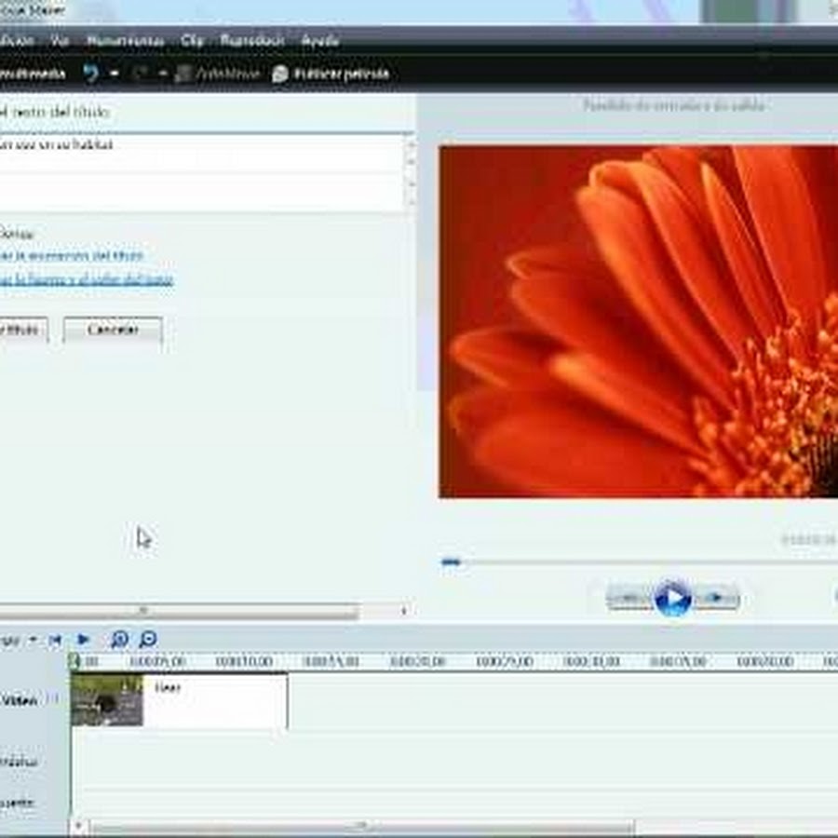This screenshot has width=838, height=838.
Task: Rewind the timeline to the start
Action: tap(56, 640)
